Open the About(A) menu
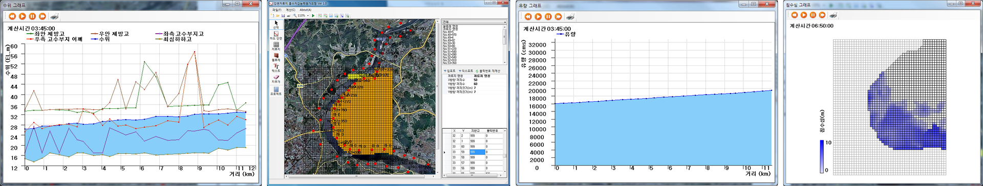The image size is (983, 186). (x=306, y=10)
